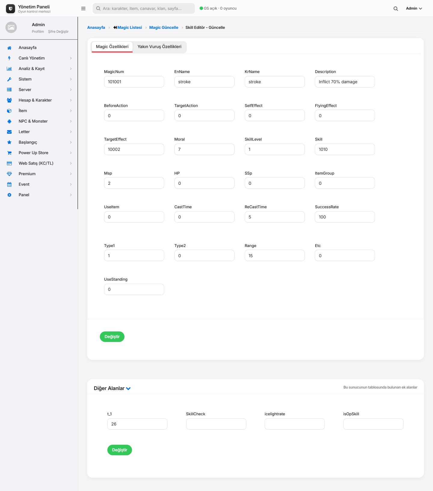Screen dimensions: 433x491
Task: Click the Description field with Inflict 70% damage
Action: [345, 82]
